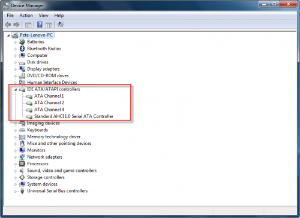Click the Mice and other pointing devices icon

pyautogui.click(x=22, y=143)
